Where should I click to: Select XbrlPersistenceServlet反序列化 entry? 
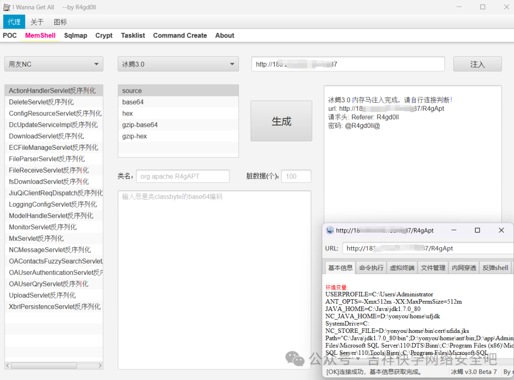point(54,307)
